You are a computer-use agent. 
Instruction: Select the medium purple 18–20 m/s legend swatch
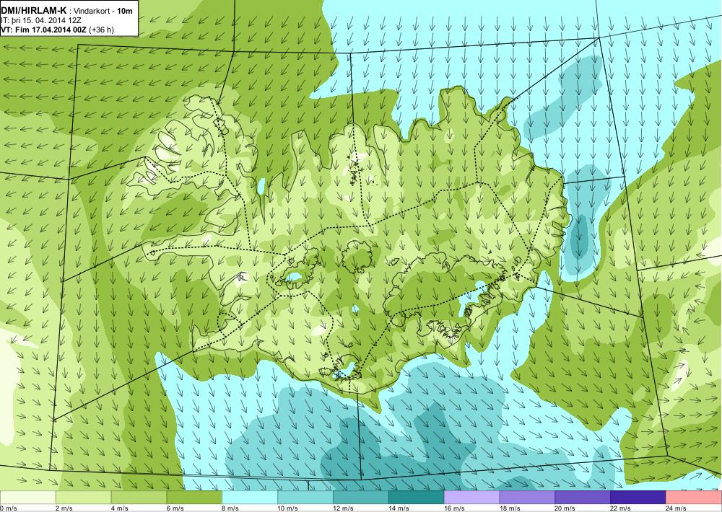(527, 498)
